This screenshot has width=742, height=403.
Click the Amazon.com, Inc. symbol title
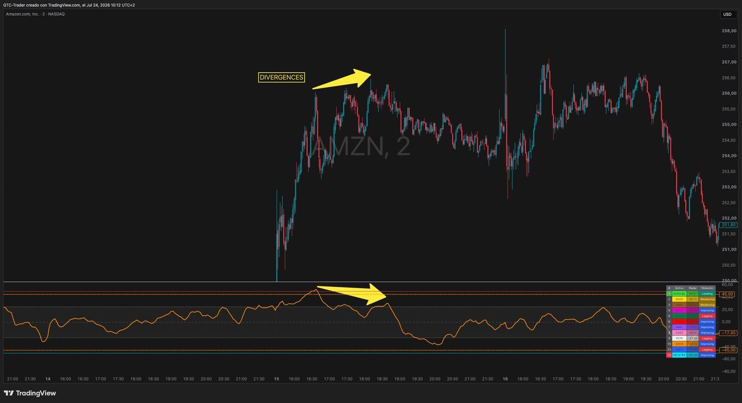click(35, 14)
